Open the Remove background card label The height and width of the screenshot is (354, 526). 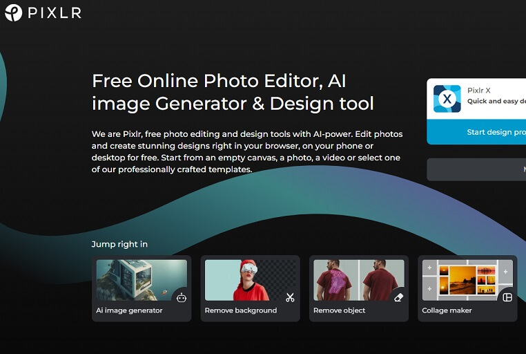pos(241,310)
